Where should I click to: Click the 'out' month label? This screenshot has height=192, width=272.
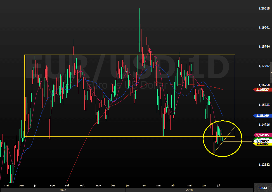[82, 185]
